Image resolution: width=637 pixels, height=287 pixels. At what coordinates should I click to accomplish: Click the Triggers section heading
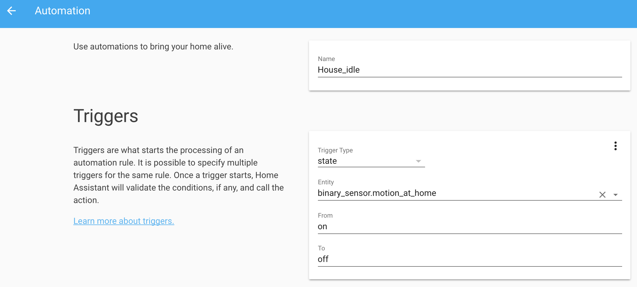point(106,116)
